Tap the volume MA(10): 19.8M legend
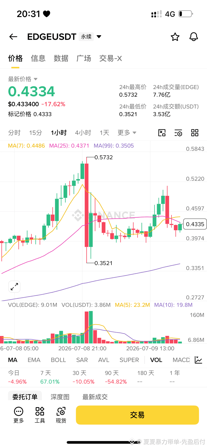 173,305
